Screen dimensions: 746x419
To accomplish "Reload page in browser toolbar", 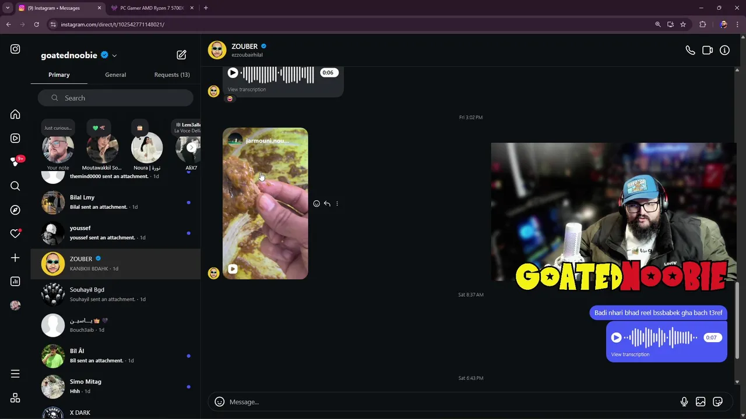I will (36, 24).
